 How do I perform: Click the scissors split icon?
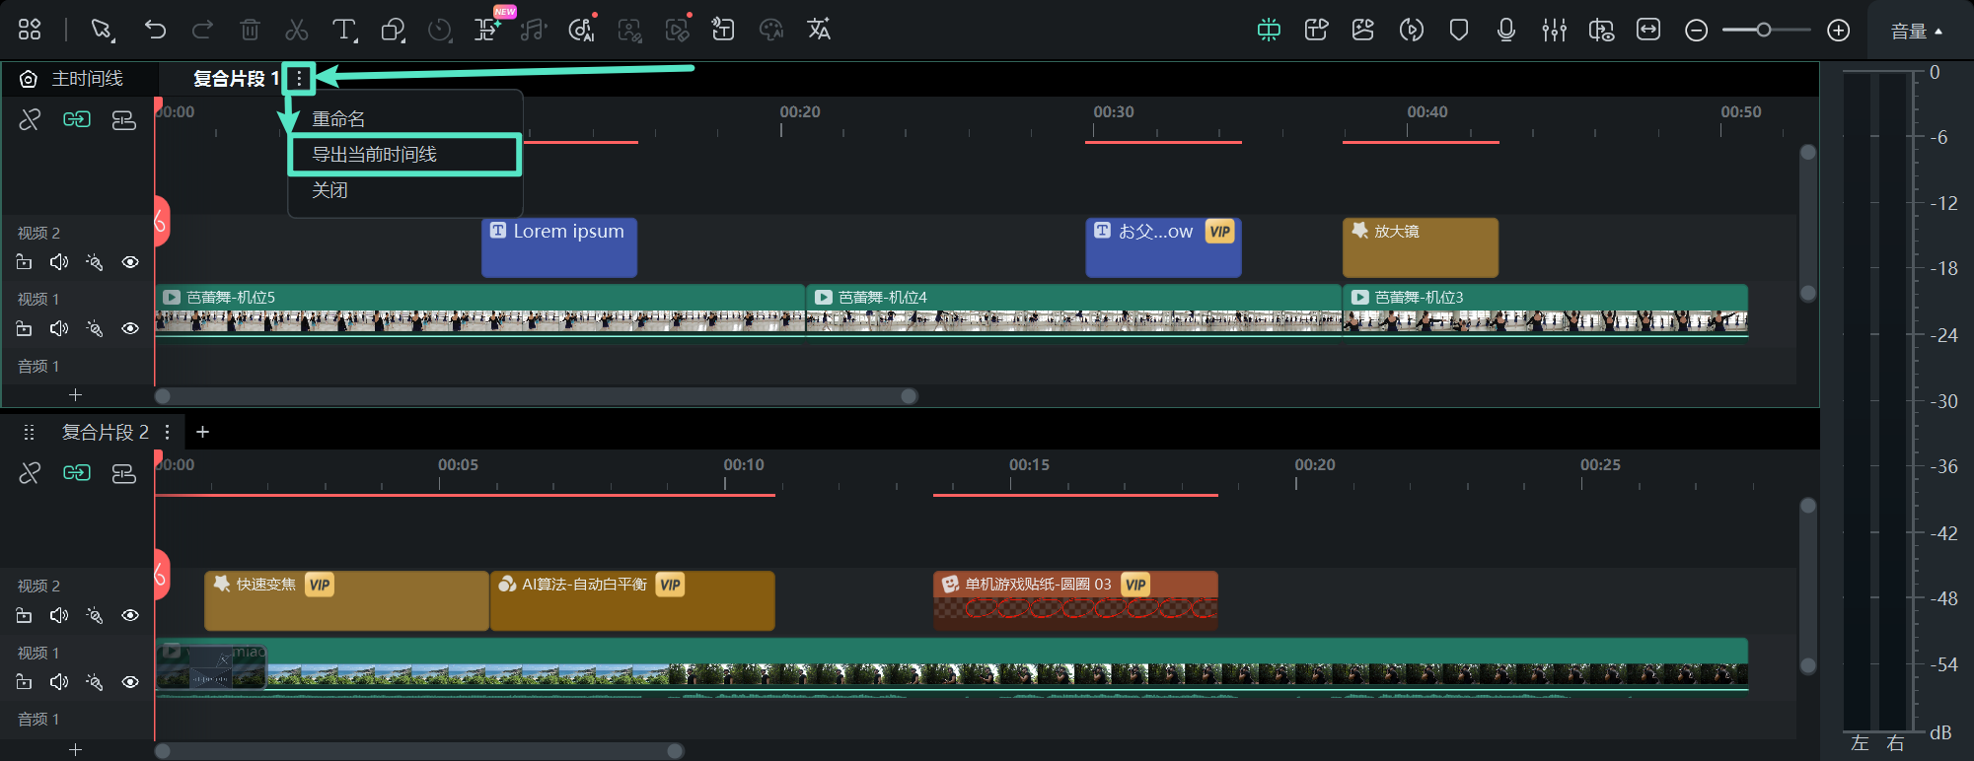click(296, 30)
